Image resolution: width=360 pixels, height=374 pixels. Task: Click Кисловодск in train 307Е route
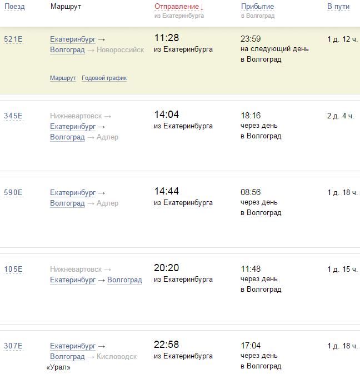[x=117, y=357]
